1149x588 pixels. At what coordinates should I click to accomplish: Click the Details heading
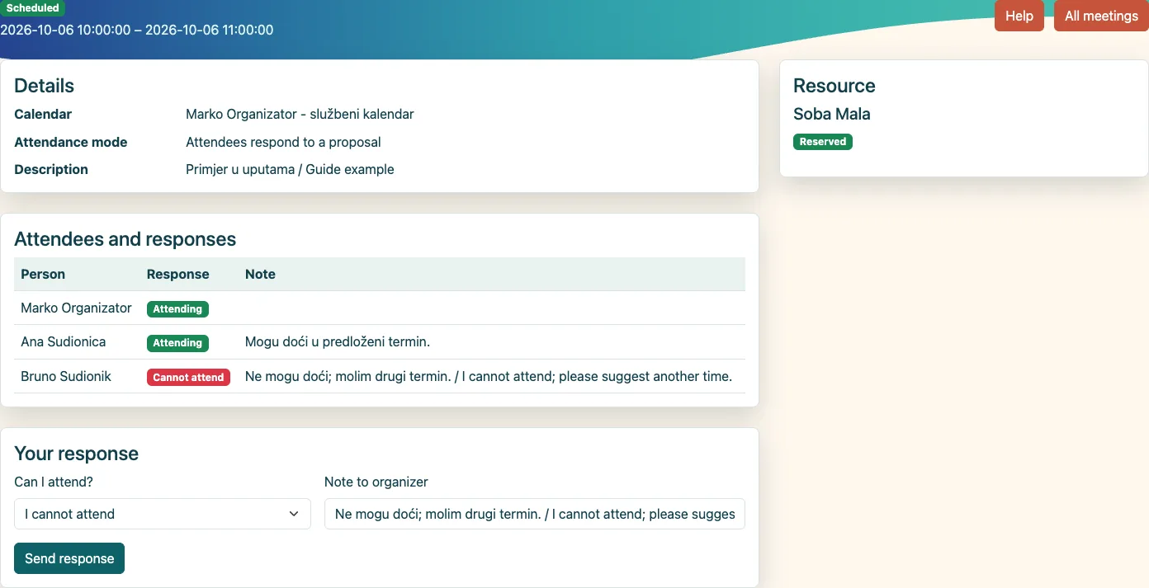[45, 86]
